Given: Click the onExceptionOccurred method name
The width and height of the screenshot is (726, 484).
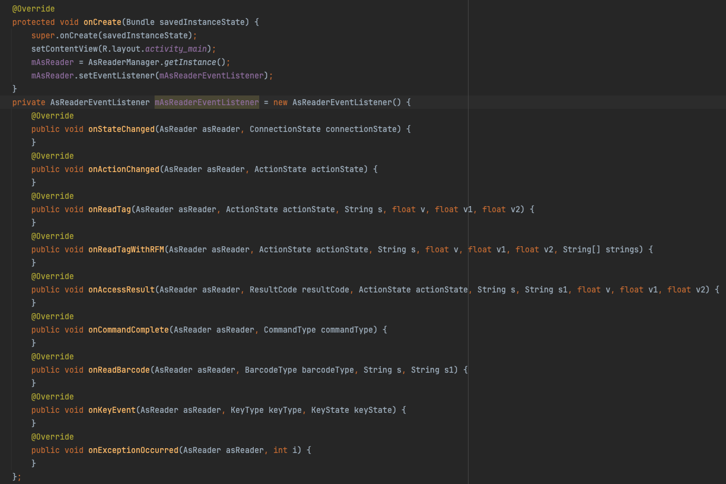Looking at the screenshot, I should click(x=133, y=450).
